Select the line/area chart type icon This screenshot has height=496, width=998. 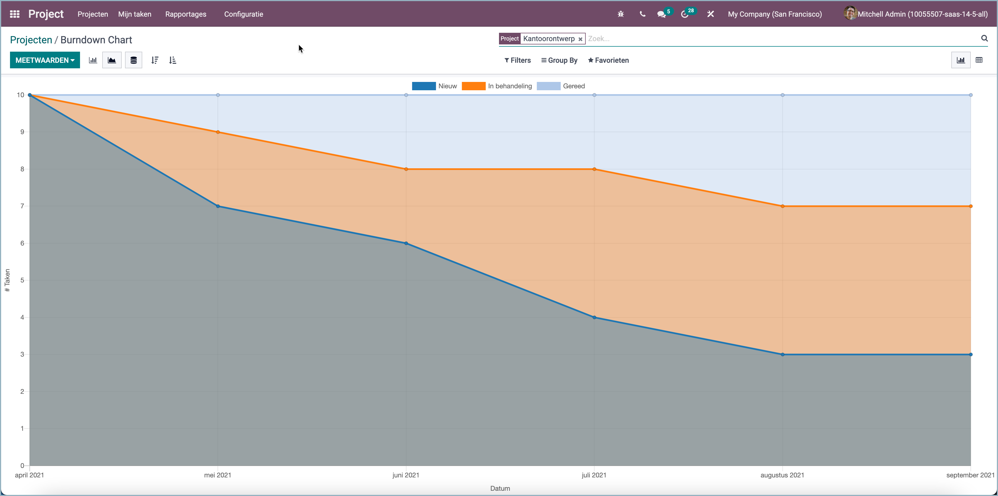pyautogui.click(x=112, y=60)
